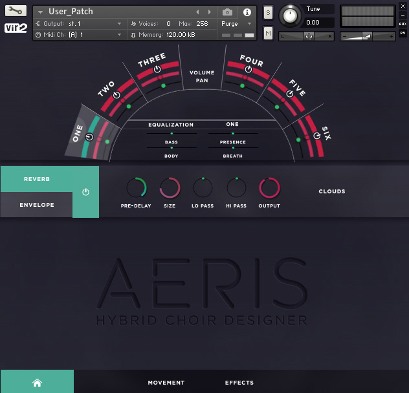This screenshot has width=409, height=393.
Task: Select layer FOUR segment label
Action: click(252, 61)
